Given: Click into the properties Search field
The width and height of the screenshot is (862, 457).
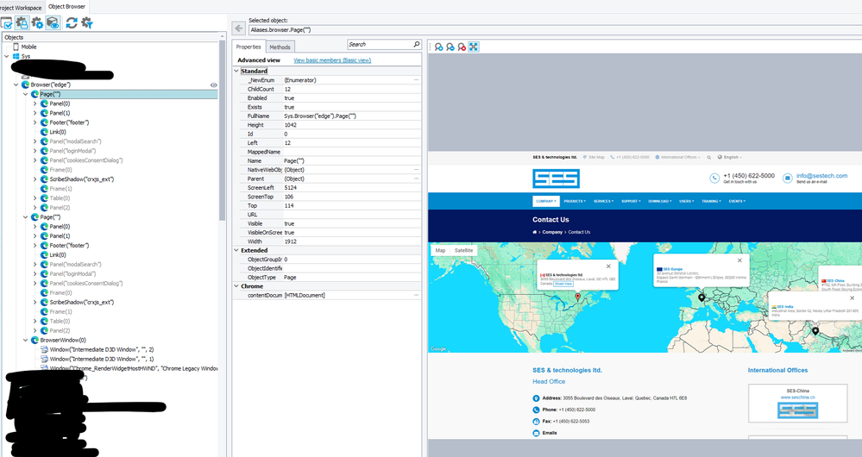Looking at the screenshot, I should 378,44.
